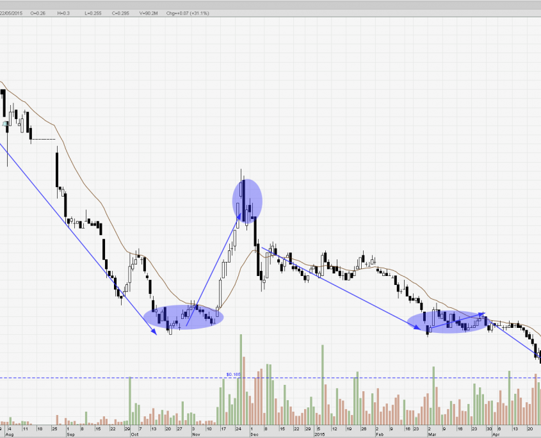Screen dimensions: 541x438
Task: Select the blue ellipse over the March consolidation
Action: point(446,321)
